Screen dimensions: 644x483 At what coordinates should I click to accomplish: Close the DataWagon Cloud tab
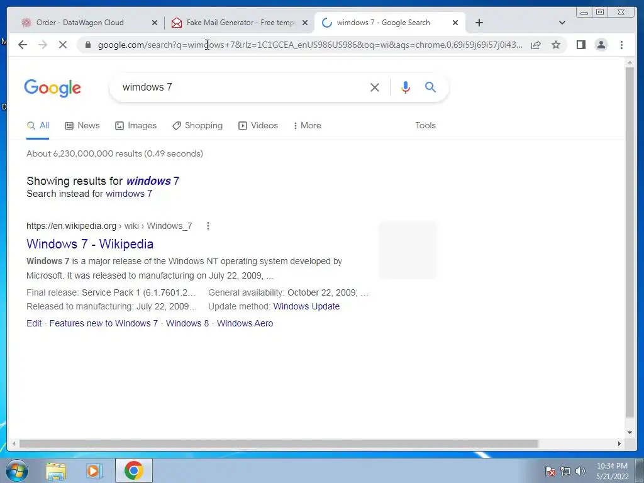(x=155, y=23)
